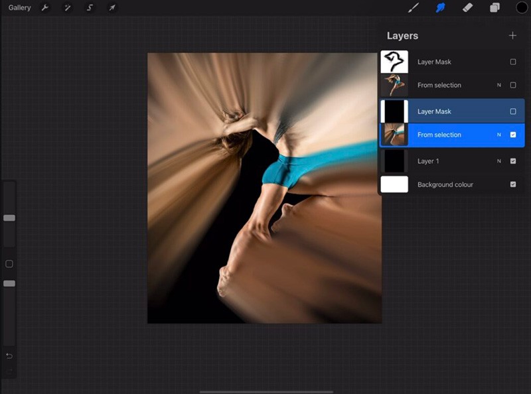Add a new layer with the plus button
The height and width of the screenshot is (394, 531).
click(513, 36)
